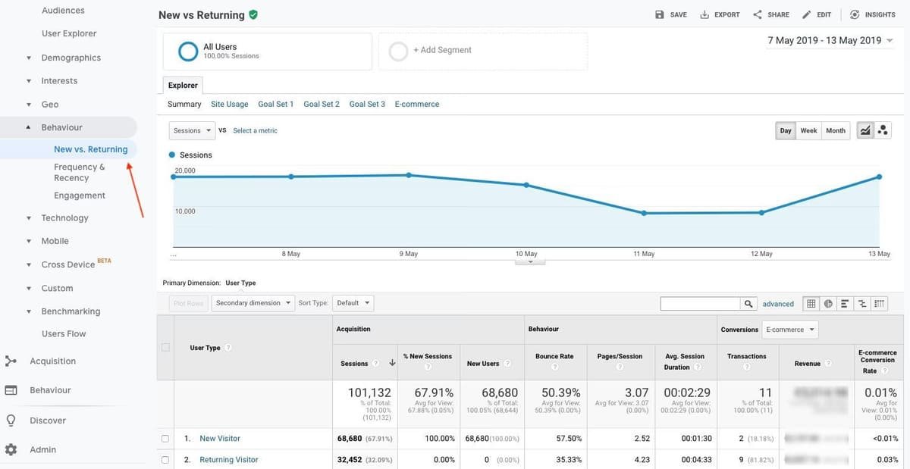Tick the New Visitor row checkbox
This screenshot has height=469, width=910.
(x=165, y=439)
